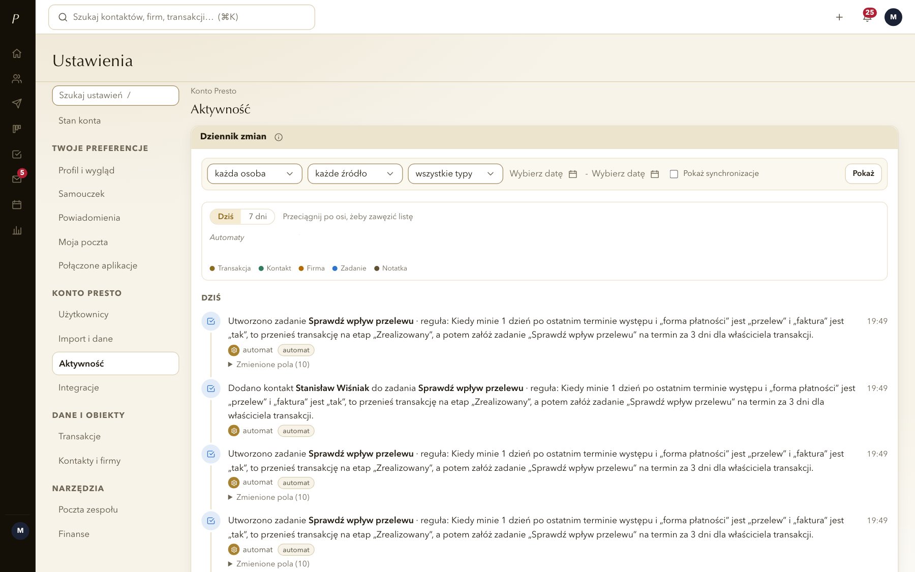915x572 pixels.
Task: Show info about Dziennik zmian
Action: pos(279,137)
